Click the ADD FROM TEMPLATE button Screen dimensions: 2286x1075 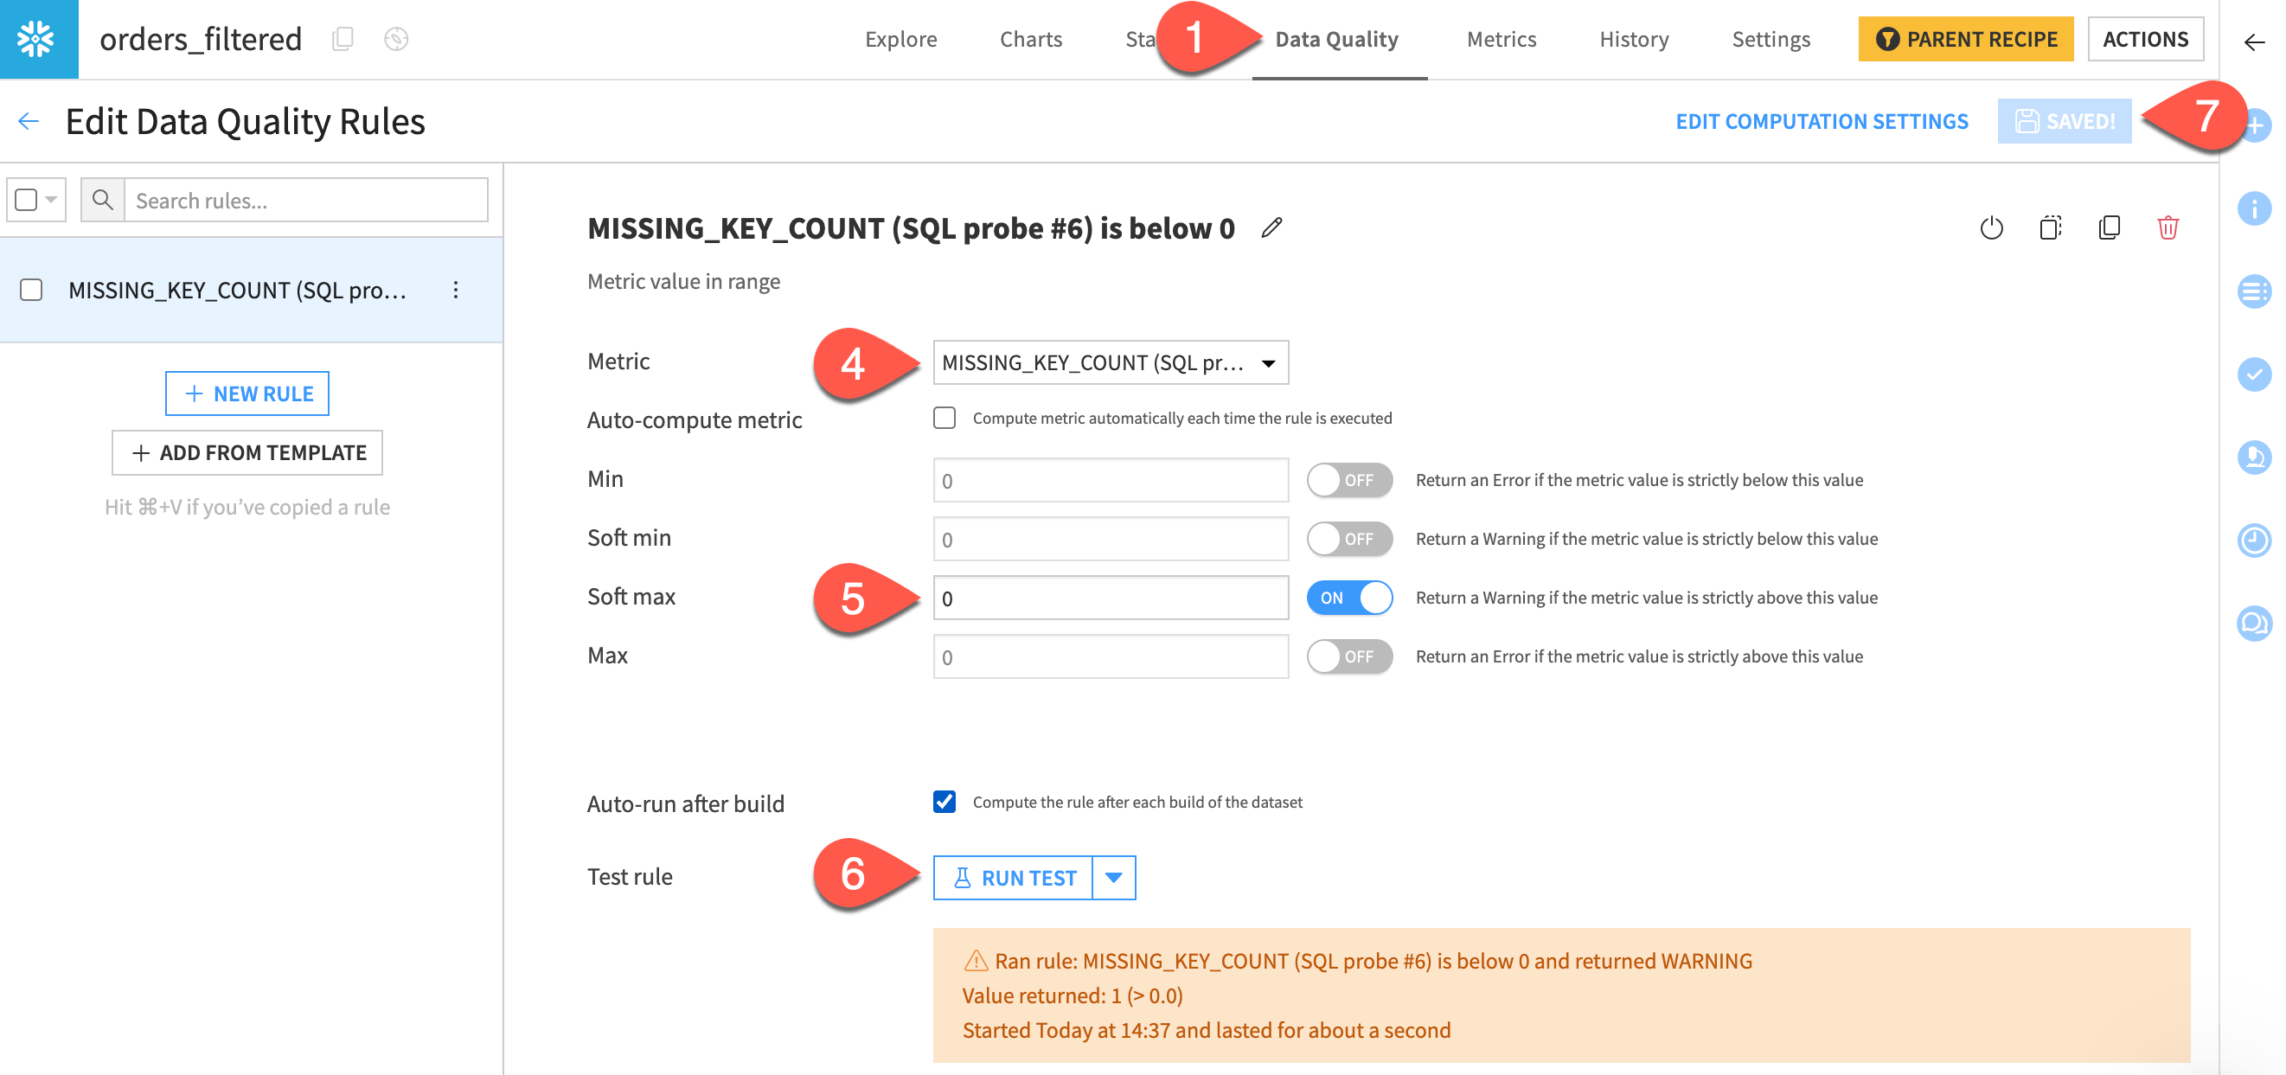point(248,451)
